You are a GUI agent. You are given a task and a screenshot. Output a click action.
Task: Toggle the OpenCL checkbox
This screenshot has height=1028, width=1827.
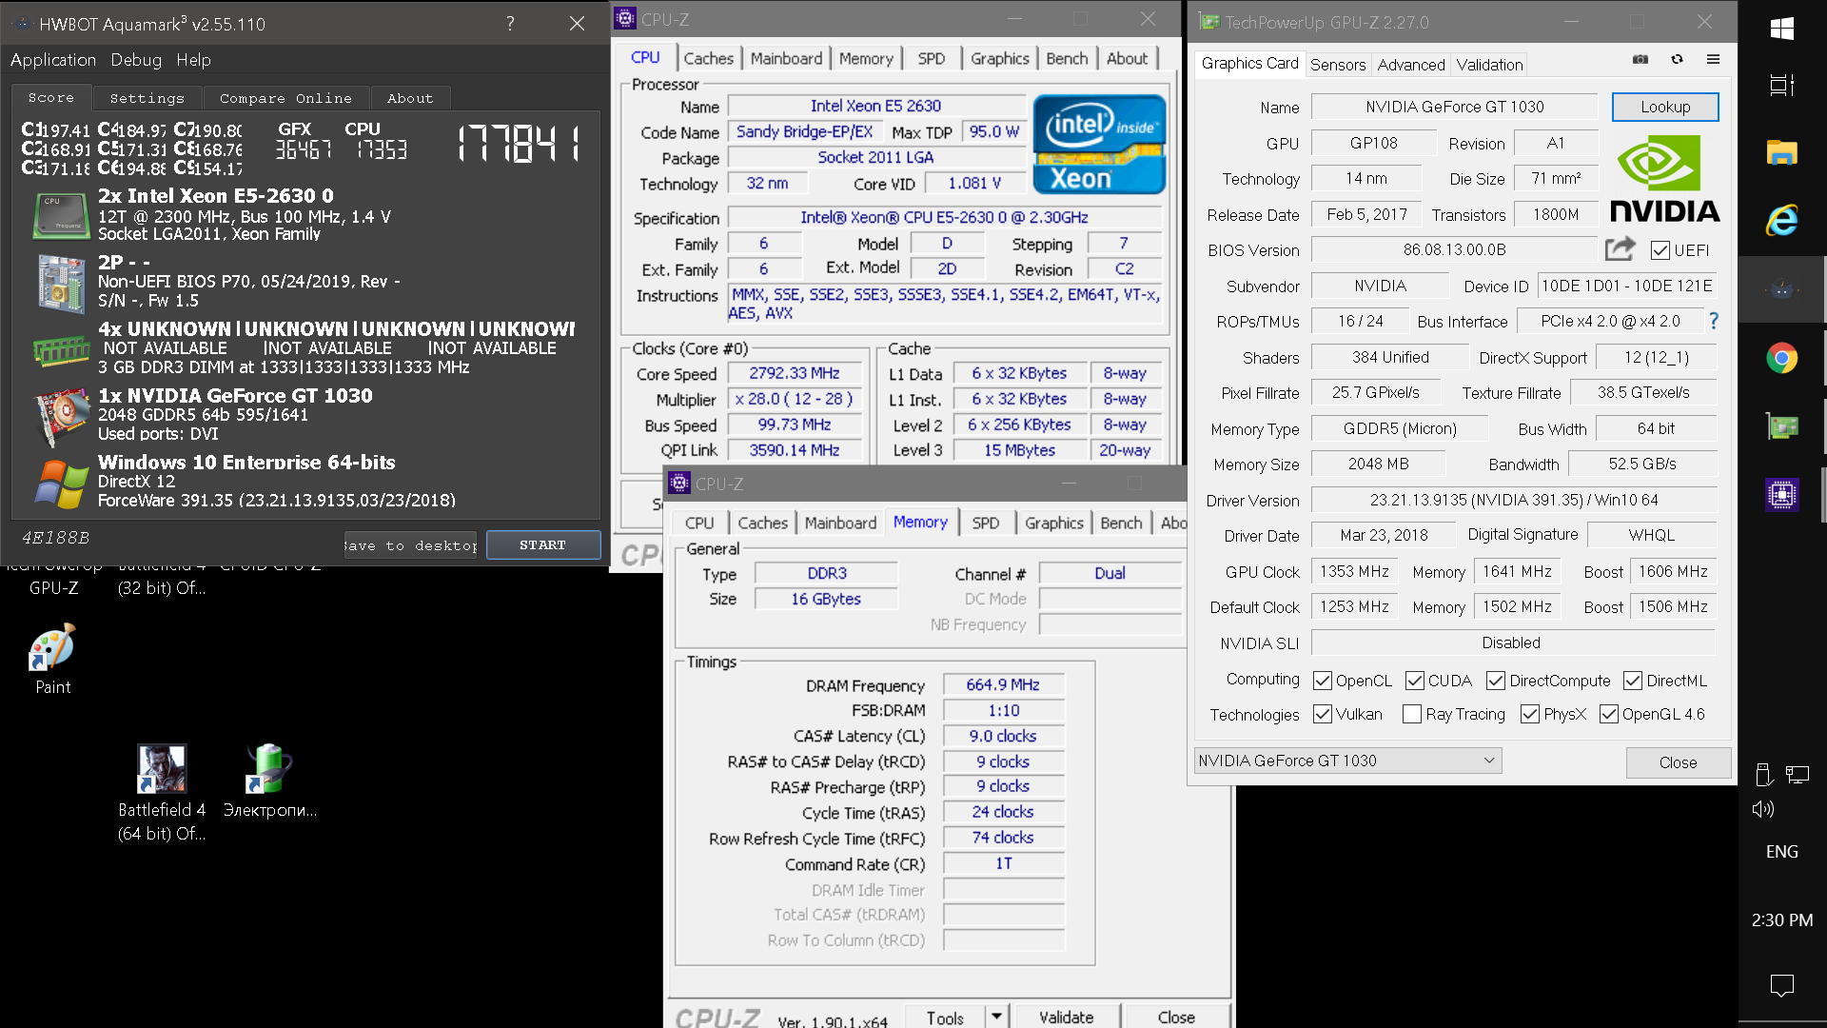(1323, 681)
